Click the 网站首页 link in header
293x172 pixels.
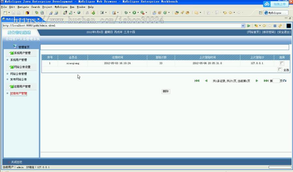254,32
